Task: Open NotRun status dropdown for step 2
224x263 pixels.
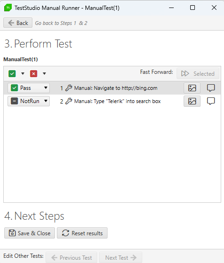Action: 46,101
